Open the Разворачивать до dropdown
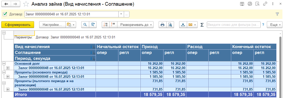Viewport: 285px width, 98px height. click(135, 25)
